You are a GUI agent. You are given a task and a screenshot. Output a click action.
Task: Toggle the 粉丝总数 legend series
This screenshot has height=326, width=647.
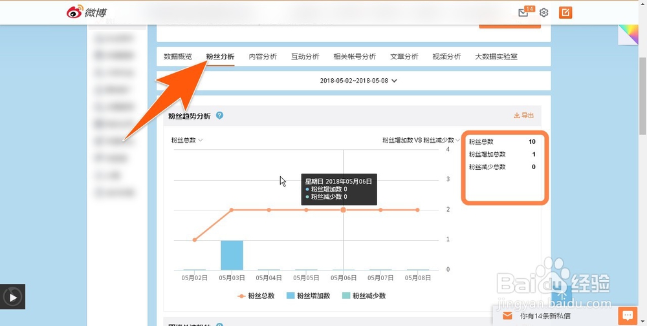[x=256, y=296]
